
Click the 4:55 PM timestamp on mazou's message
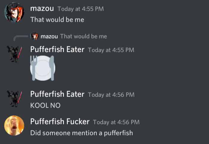81,9
